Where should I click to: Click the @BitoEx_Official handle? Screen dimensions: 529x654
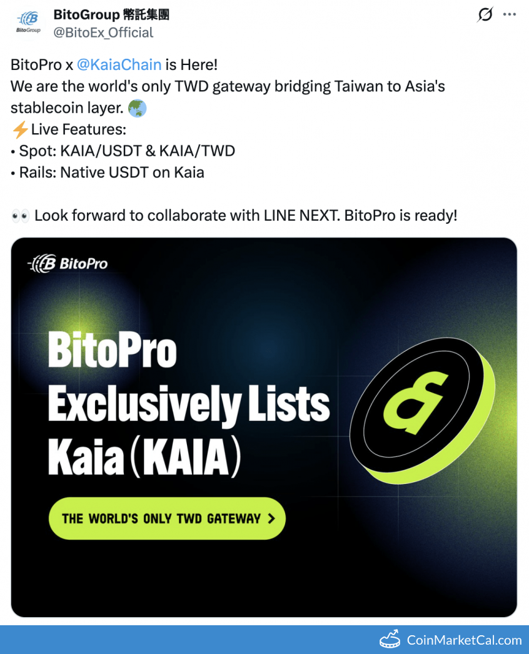click(103, 33)
